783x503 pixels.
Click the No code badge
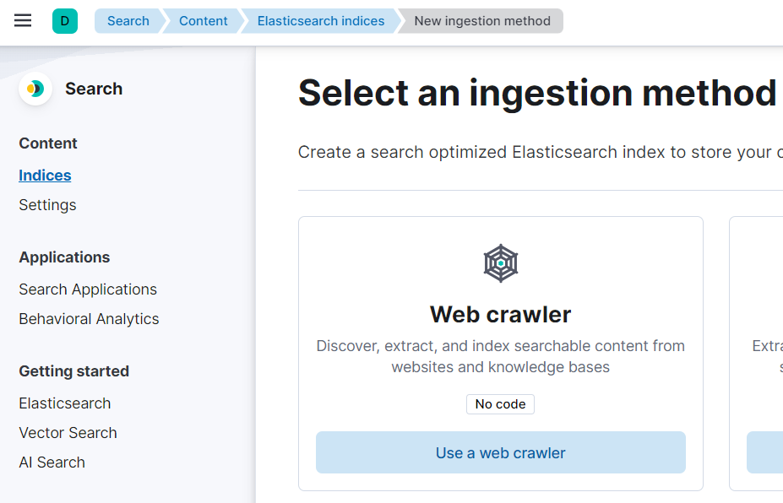500,403
